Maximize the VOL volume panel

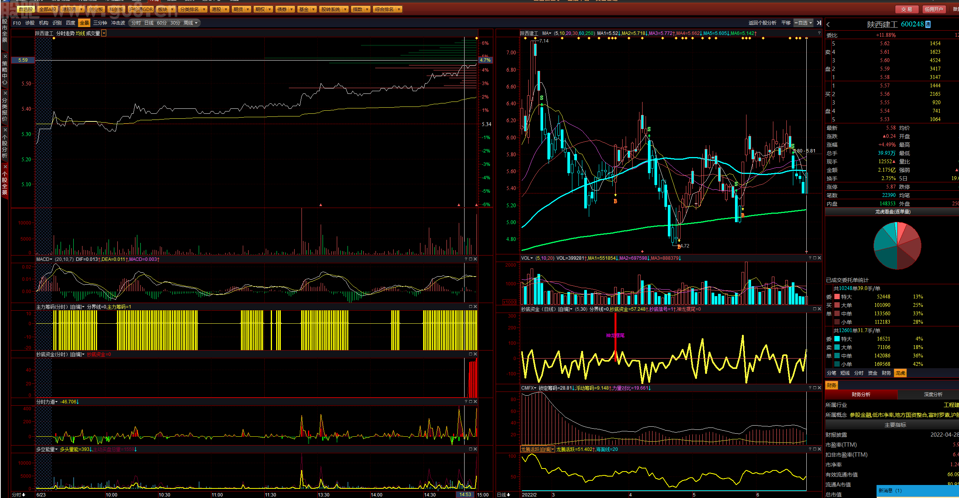pyautogui.click(x=815, y=258)
